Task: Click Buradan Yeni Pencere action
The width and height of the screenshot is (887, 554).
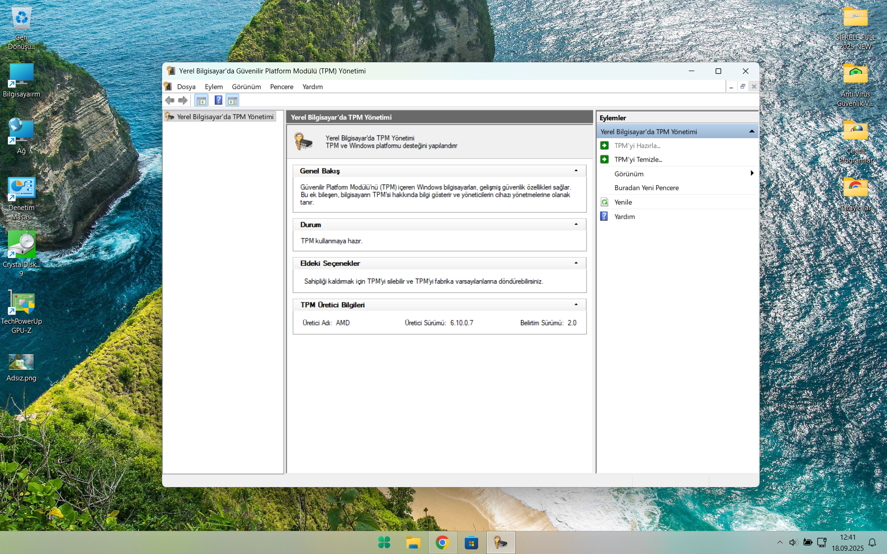Action: coord(646,188)
